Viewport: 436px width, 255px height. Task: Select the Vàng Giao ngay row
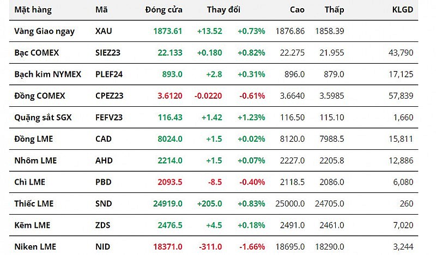click(x=45, y=31)
